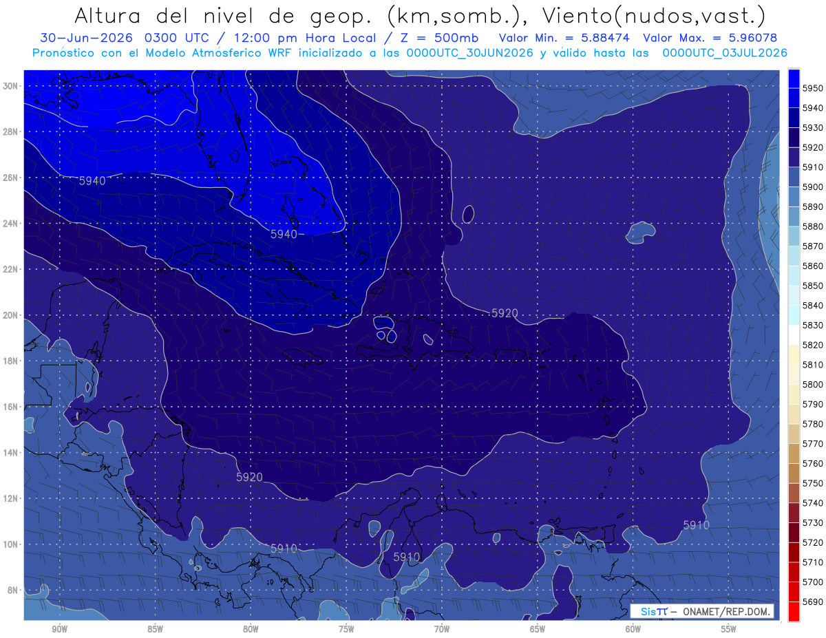The width and height of the screenshot is (826, 638).
Task: Click the 85W longitude axis label
Action: tap(156, 629)
